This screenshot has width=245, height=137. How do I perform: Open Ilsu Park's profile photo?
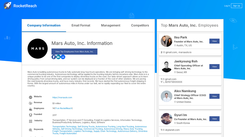(x=166, y=41)
